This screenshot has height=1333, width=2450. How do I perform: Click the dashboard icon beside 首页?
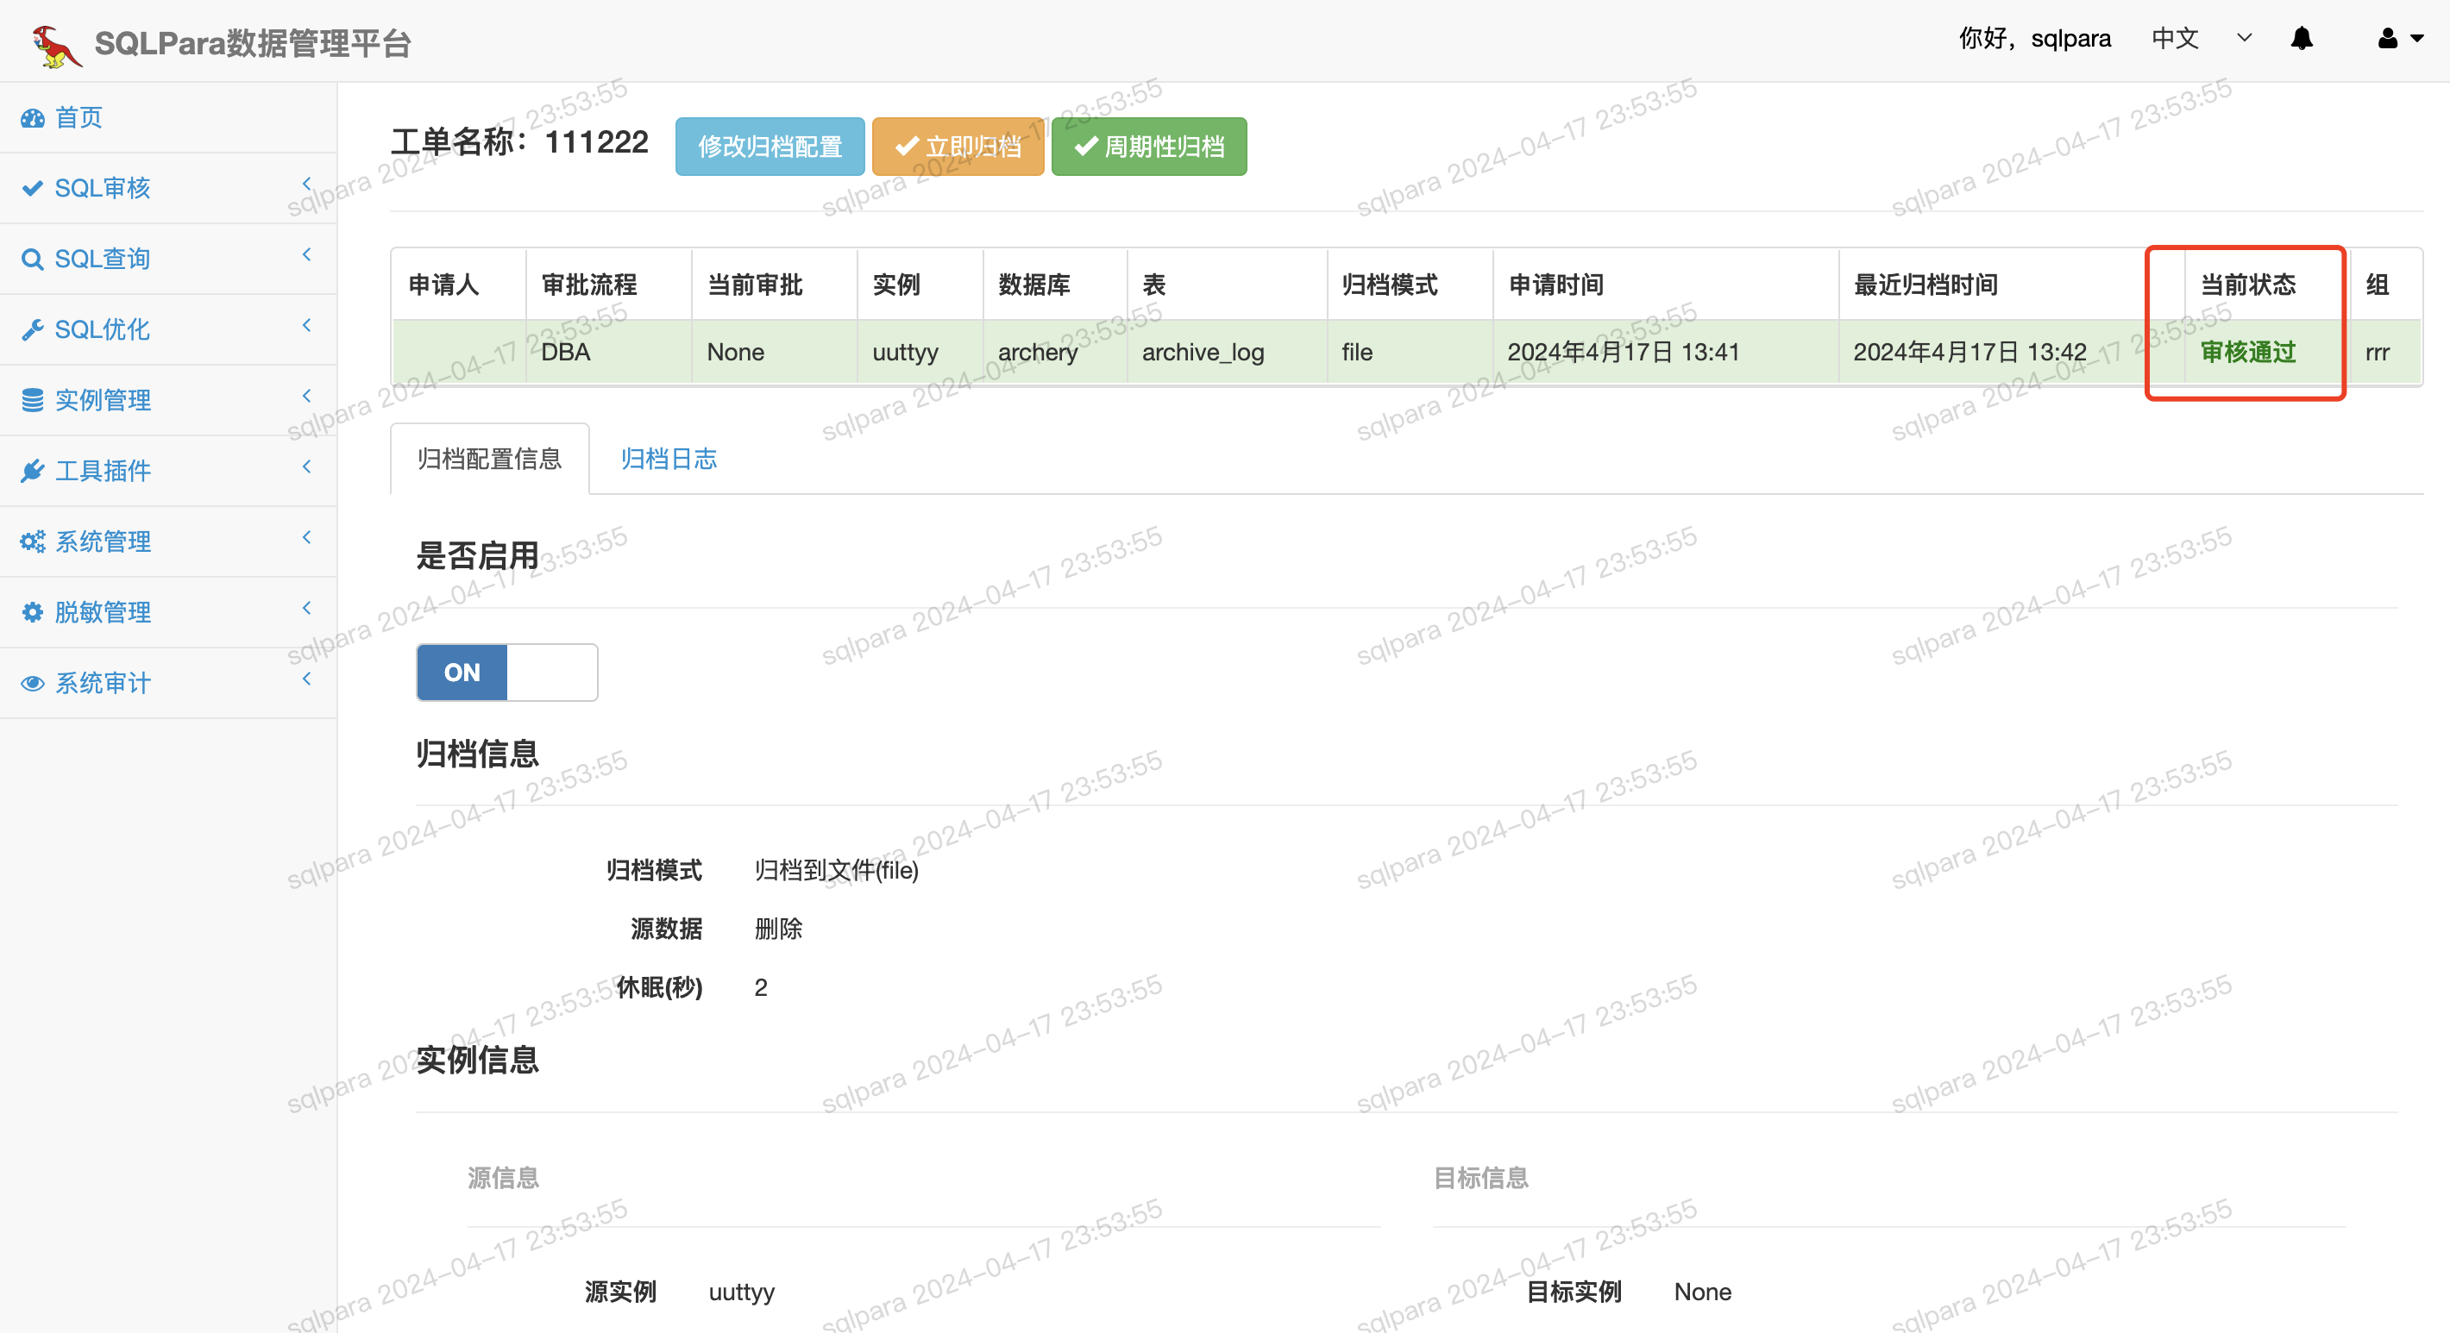[x=32, y=118]
